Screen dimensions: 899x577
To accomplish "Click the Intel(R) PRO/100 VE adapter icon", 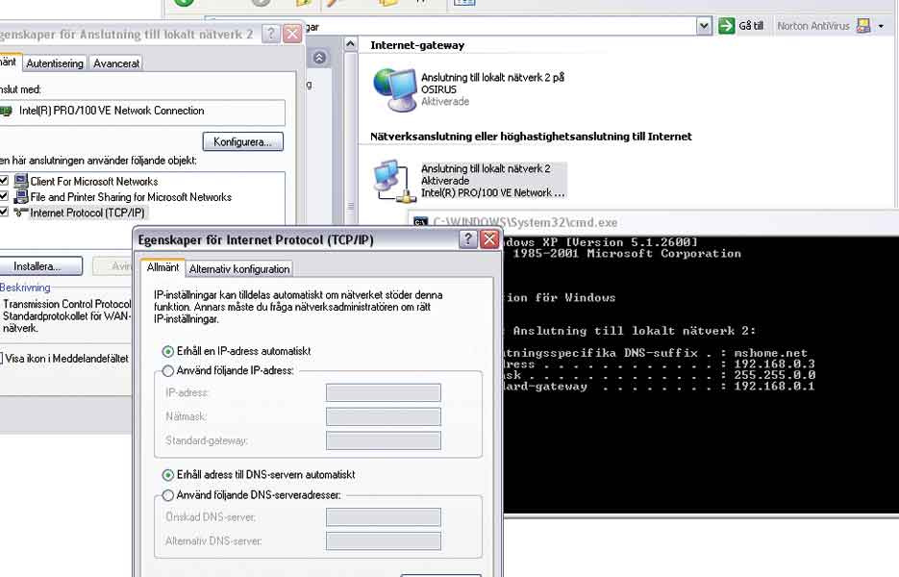I will point(6,112).
